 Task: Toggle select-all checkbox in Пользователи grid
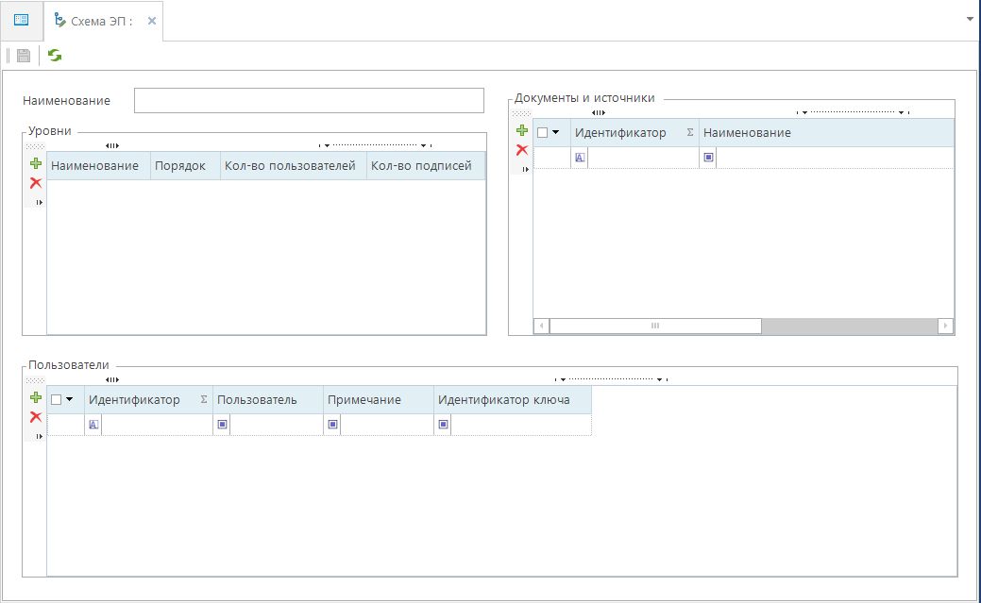click(x=56, y=400)
